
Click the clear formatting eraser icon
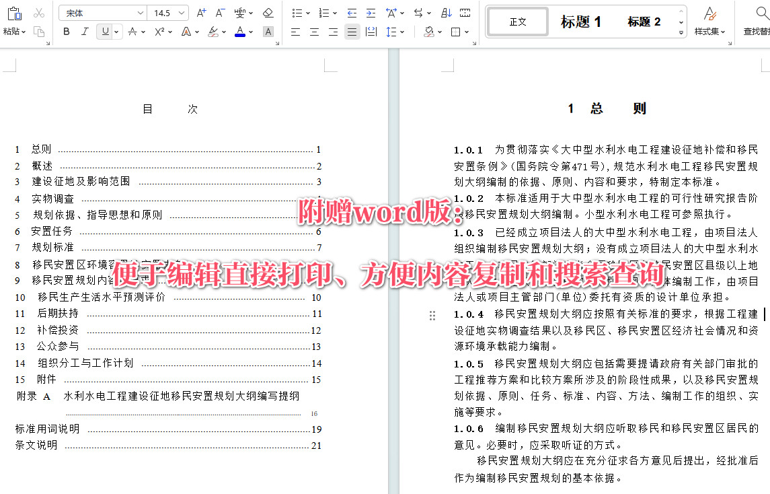click(267, 11)
